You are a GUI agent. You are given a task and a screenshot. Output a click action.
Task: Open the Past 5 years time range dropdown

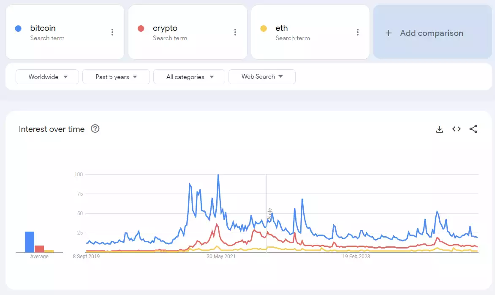click(116, 76)
